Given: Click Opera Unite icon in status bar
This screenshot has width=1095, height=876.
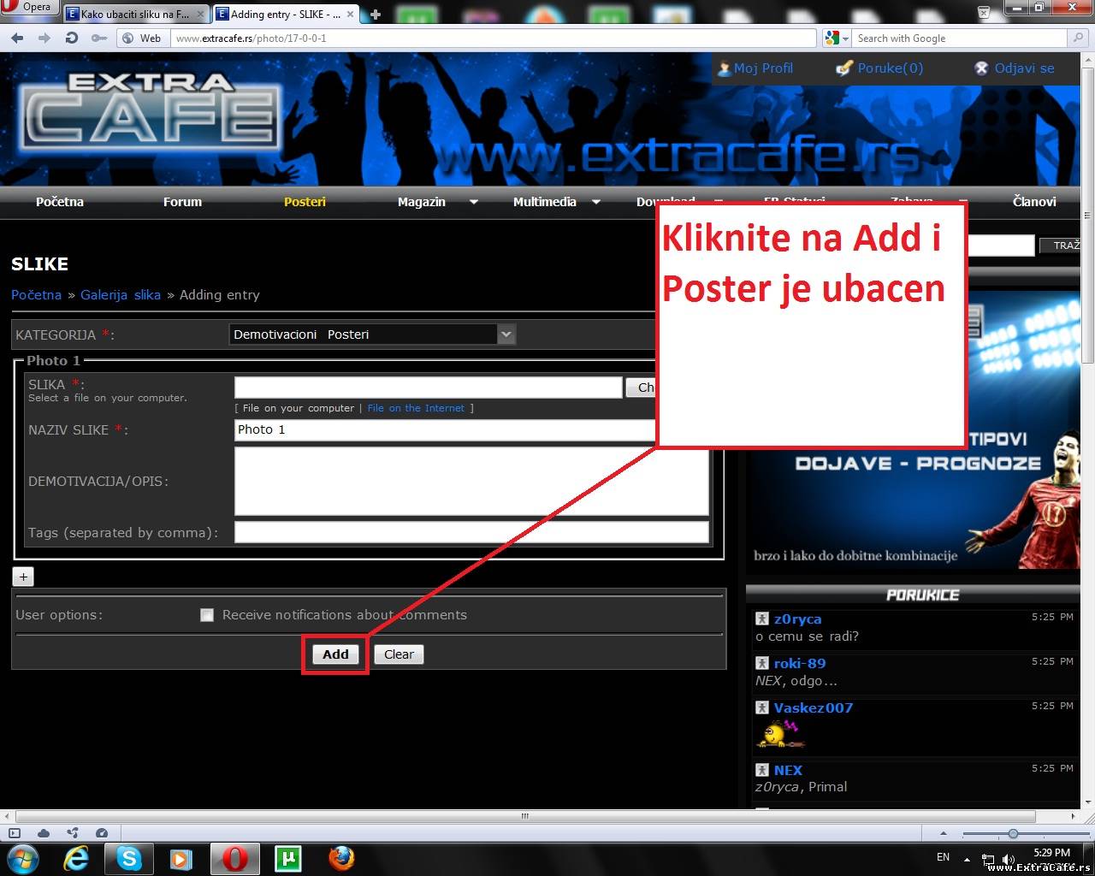Looking at the screenshot, I should (73, 833).
